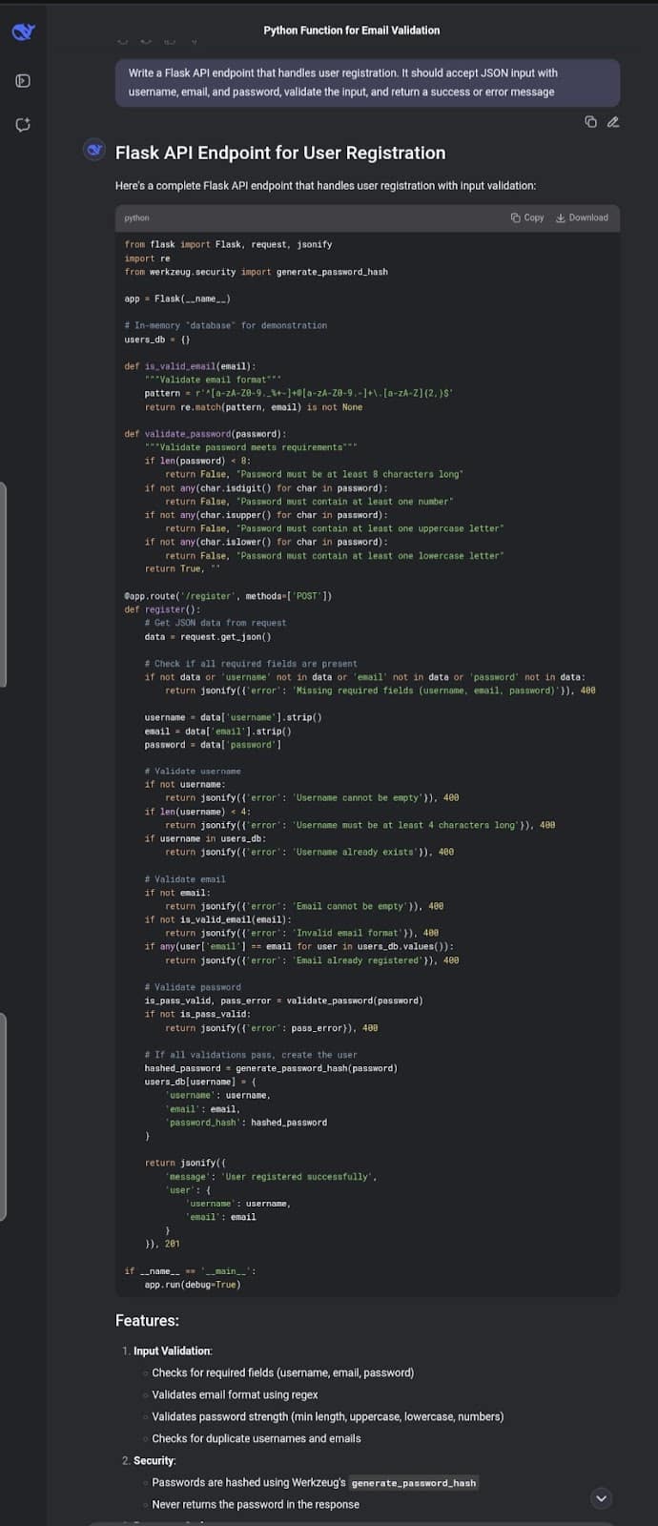Click the 'Input Validation:' list item
658x1526 pixels.
coord(173,1351)
